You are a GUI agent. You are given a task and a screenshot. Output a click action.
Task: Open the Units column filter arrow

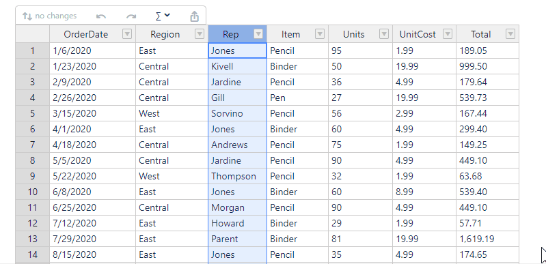point(384,33)
